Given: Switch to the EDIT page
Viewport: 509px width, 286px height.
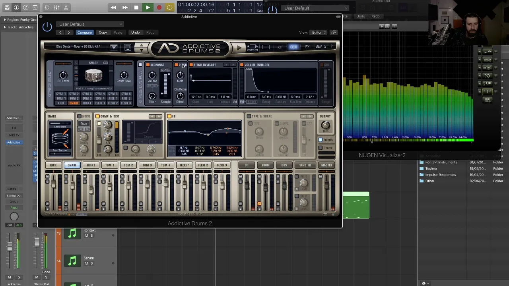Looking at the screenshot, I should point(293,47).
